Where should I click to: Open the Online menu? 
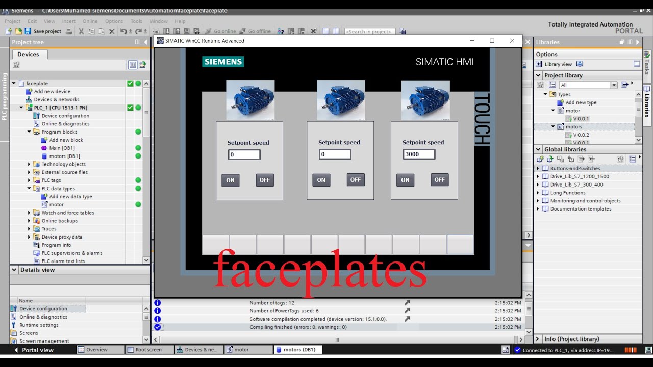(x=90, y=21)
